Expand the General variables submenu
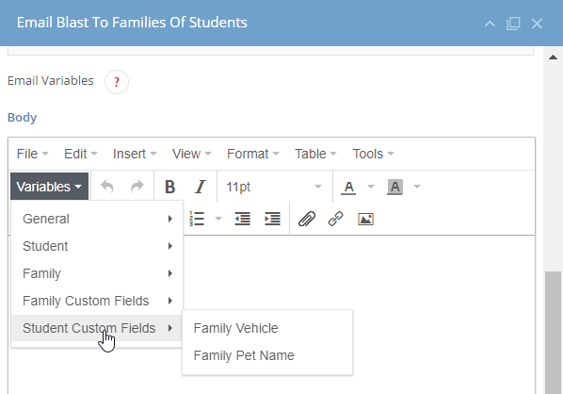The height and width of the screenshot is (394, 563). click(97, 219)
